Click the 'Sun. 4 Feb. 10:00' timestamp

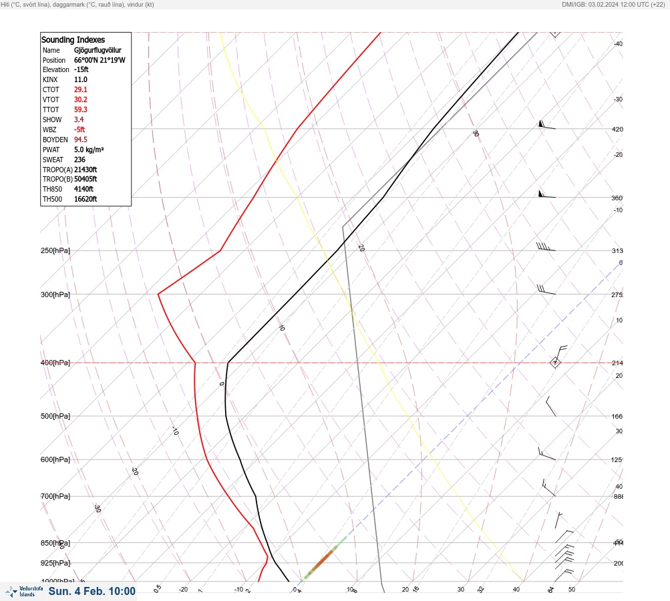click(92, 591)
